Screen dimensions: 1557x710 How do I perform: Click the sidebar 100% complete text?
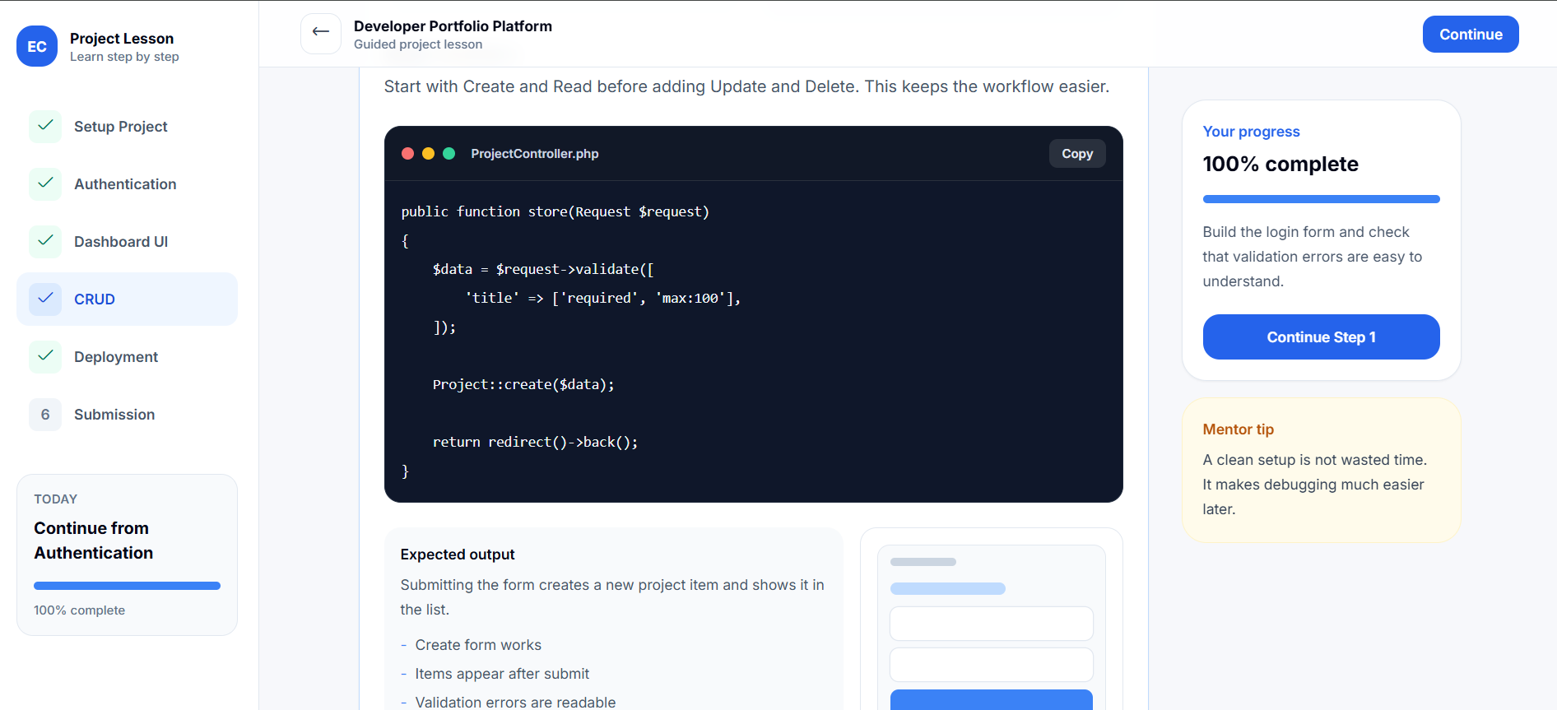tap(79, 610)
